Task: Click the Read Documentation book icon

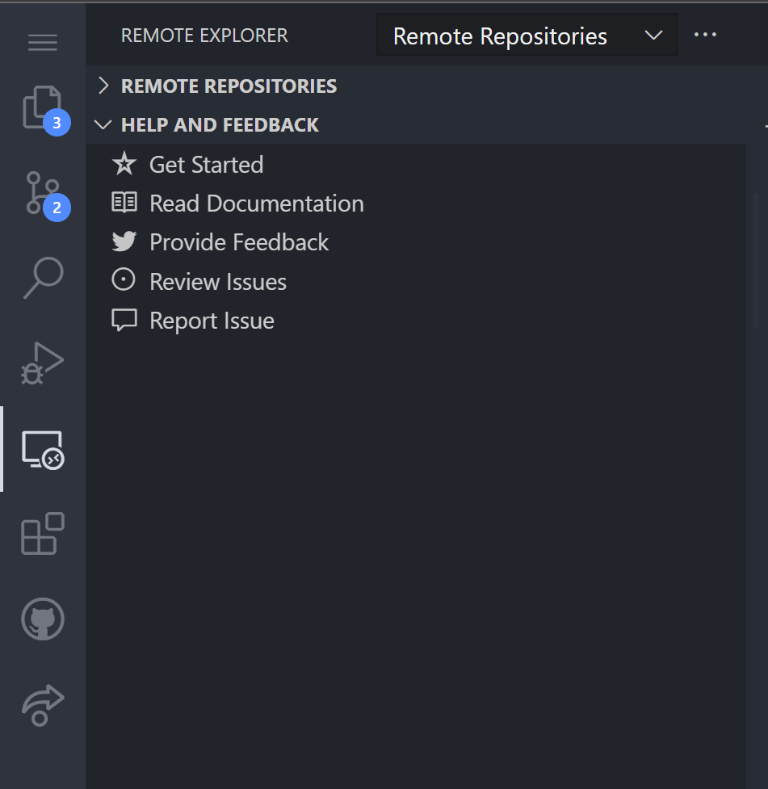Action: pos(124,203)
